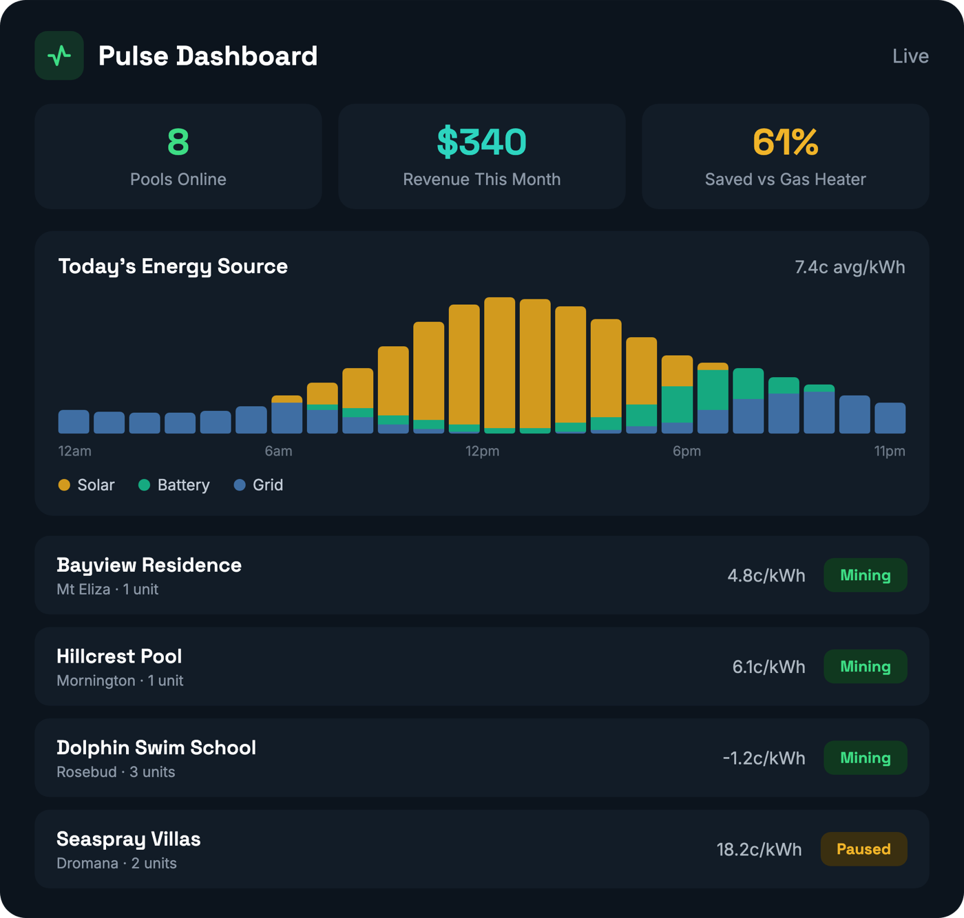The height and width of the screenshot is (918, 964).
Task: Select the Dolphin Swim School title
Action: coord(156,747)
